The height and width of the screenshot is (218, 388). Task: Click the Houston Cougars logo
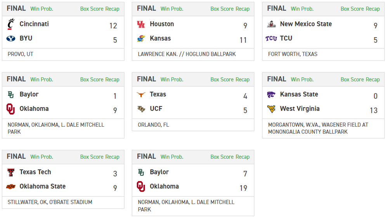[141, 24]
